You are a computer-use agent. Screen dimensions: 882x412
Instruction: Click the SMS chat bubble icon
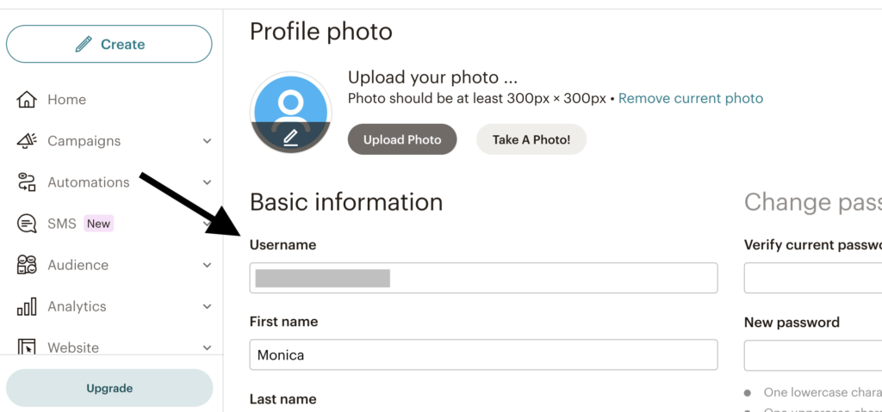click(27, 224)
